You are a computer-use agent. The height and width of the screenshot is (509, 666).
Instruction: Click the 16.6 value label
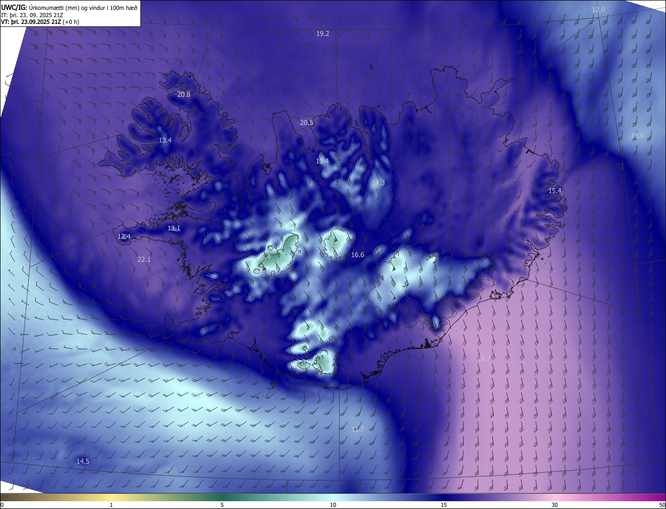357,255
